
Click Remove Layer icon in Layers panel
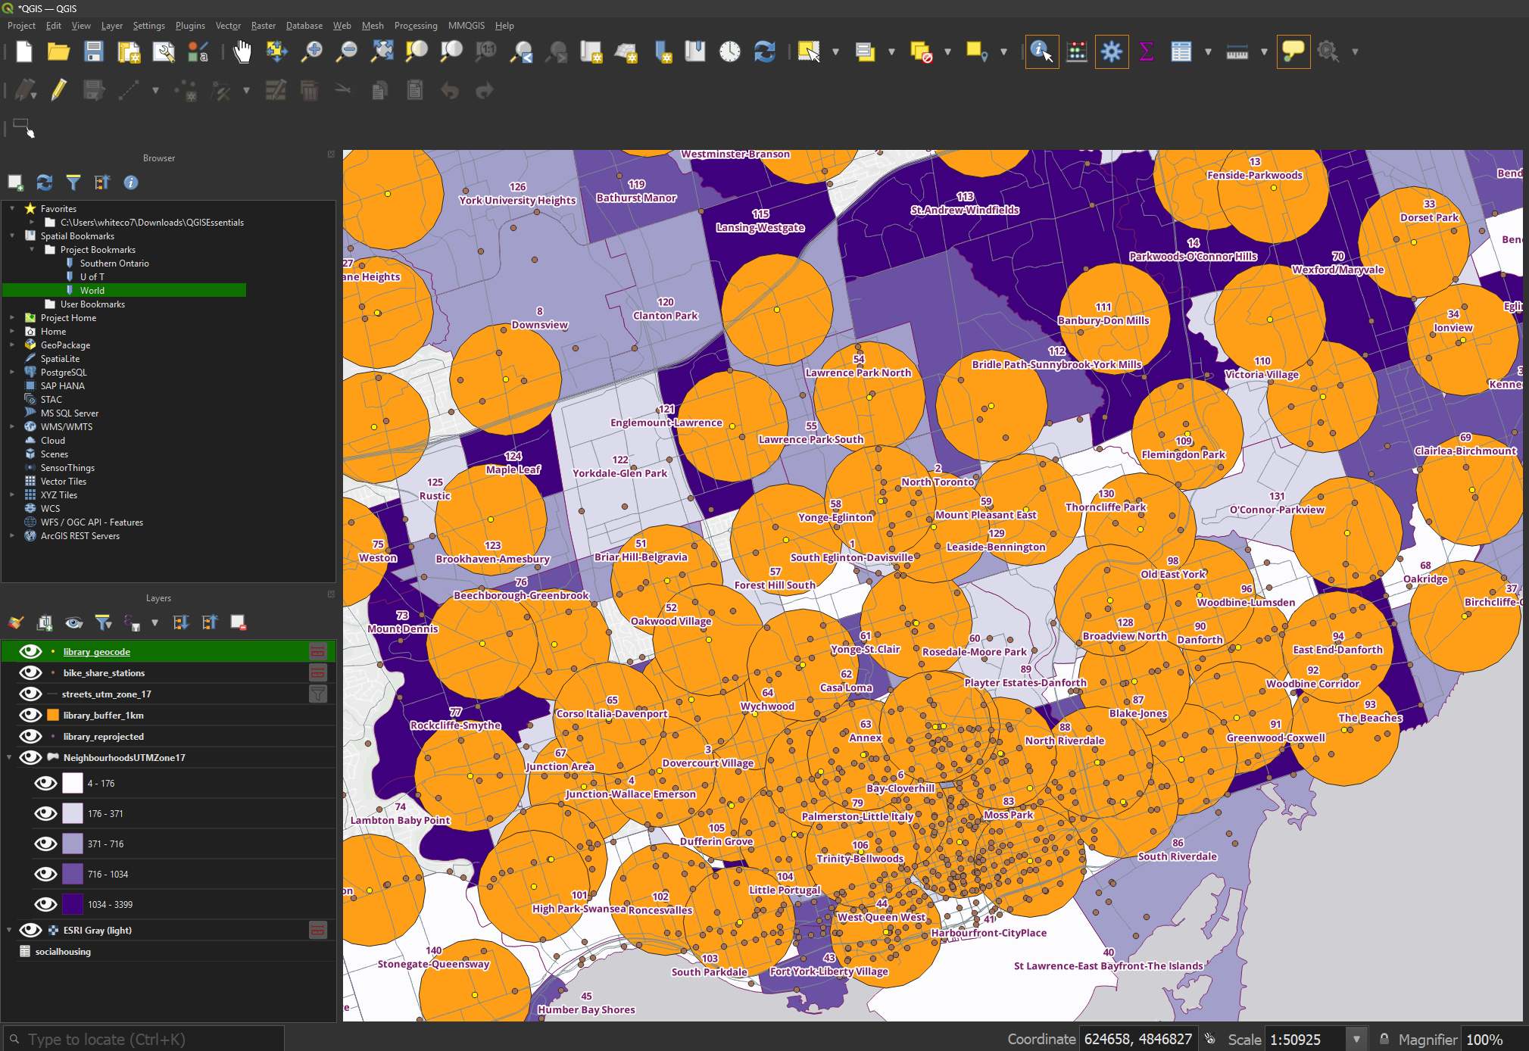239,622
